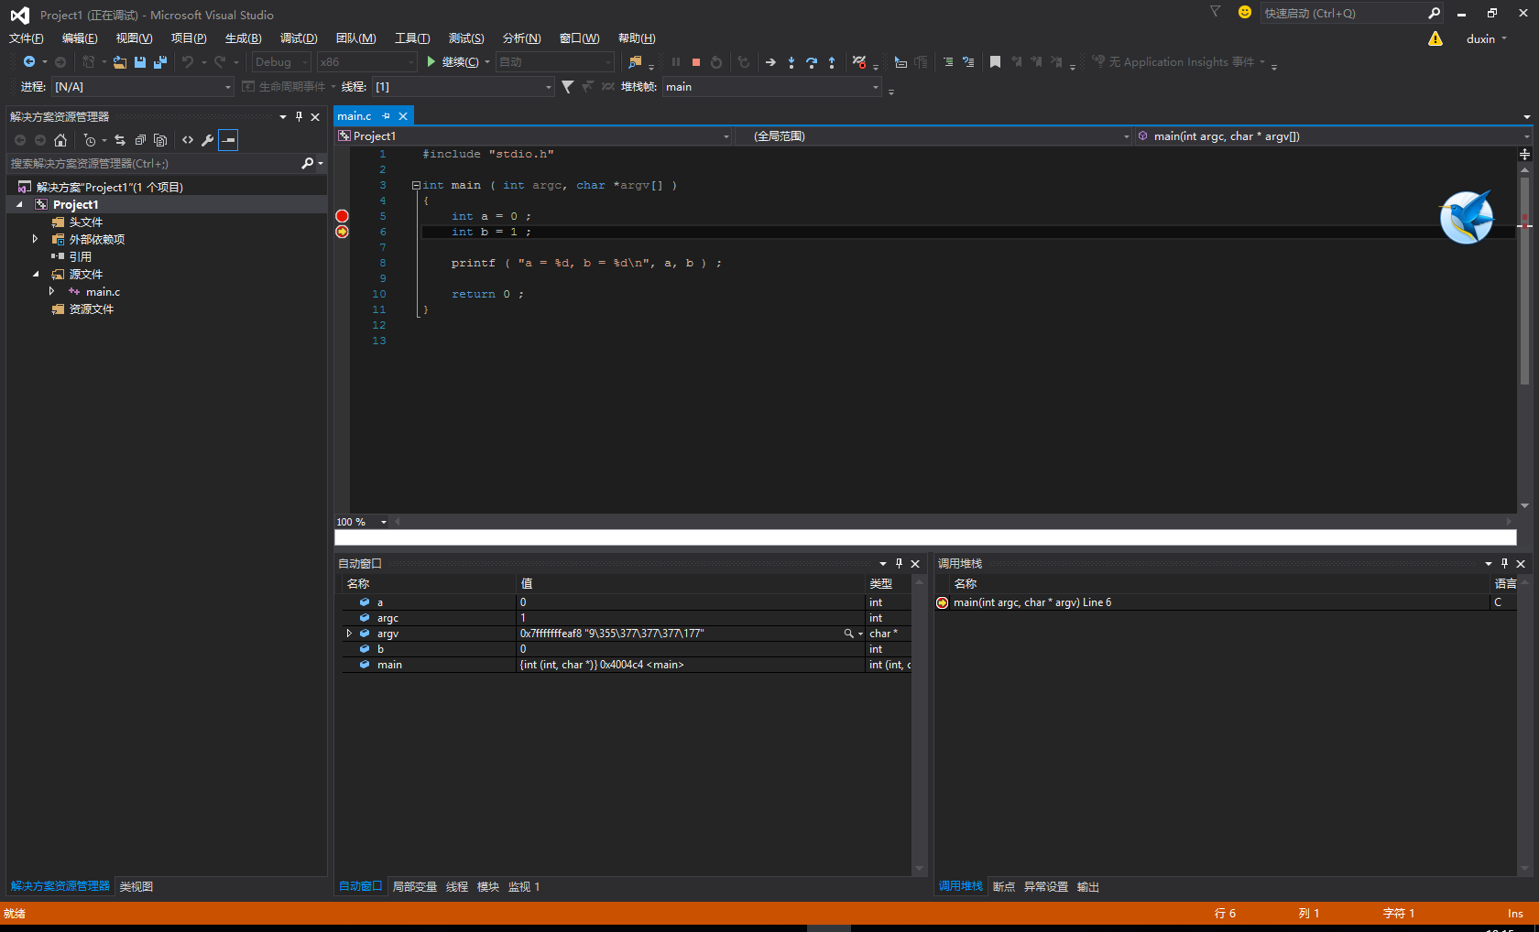The image size is (1539, 932).
Task: Switch to the 监视 1 tab
Action: 524,886
